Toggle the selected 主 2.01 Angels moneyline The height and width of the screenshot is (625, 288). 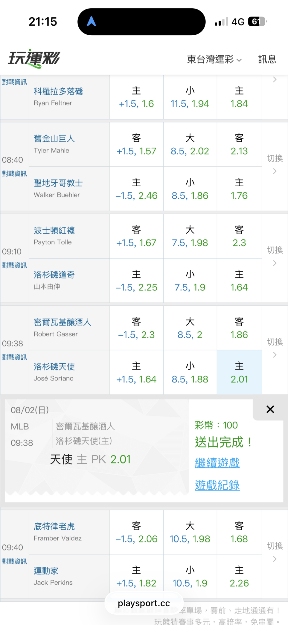coord(239,372)
